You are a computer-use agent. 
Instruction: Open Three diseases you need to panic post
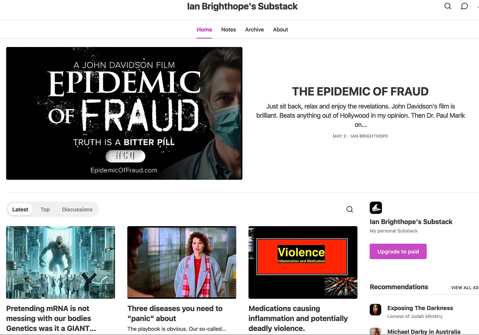pyautogui.click(x=175, y=313)
